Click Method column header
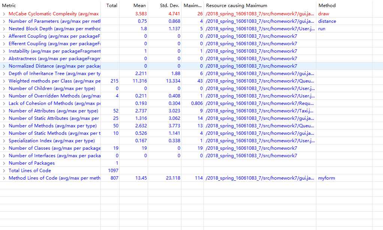The image size is (383, 230). click(x=327, y=5)
